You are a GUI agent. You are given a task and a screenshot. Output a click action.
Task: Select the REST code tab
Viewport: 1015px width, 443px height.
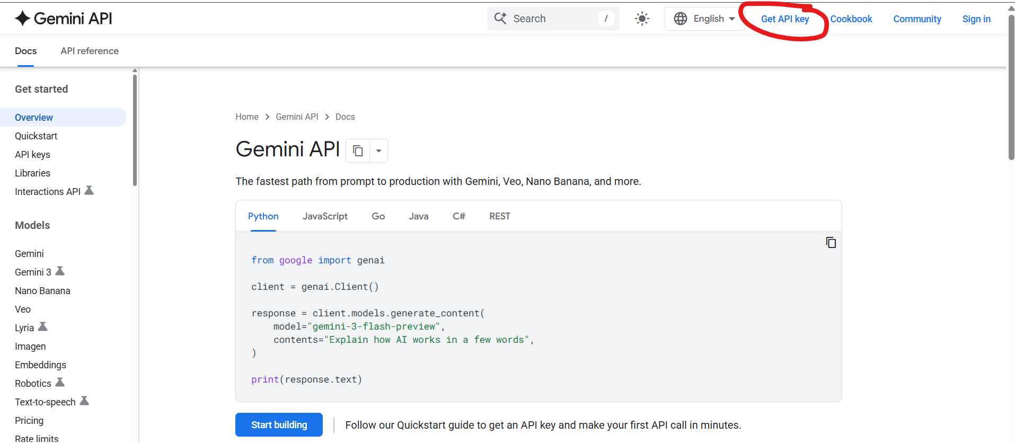[500, 216]
